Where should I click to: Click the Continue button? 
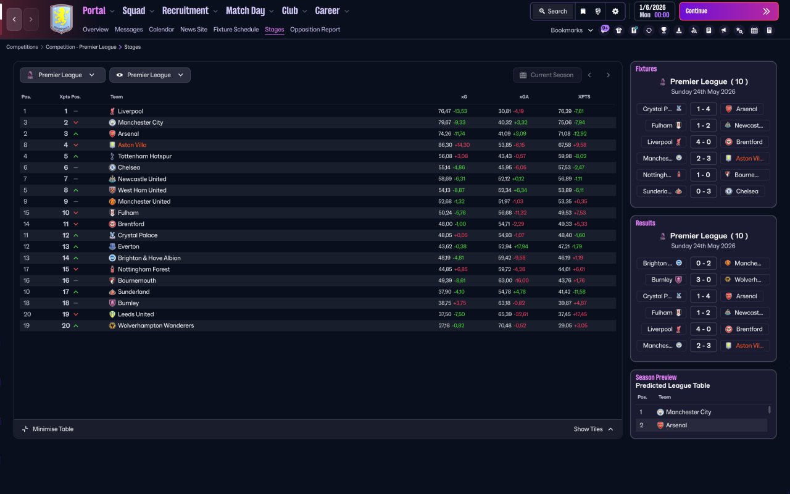pos(729,11)
